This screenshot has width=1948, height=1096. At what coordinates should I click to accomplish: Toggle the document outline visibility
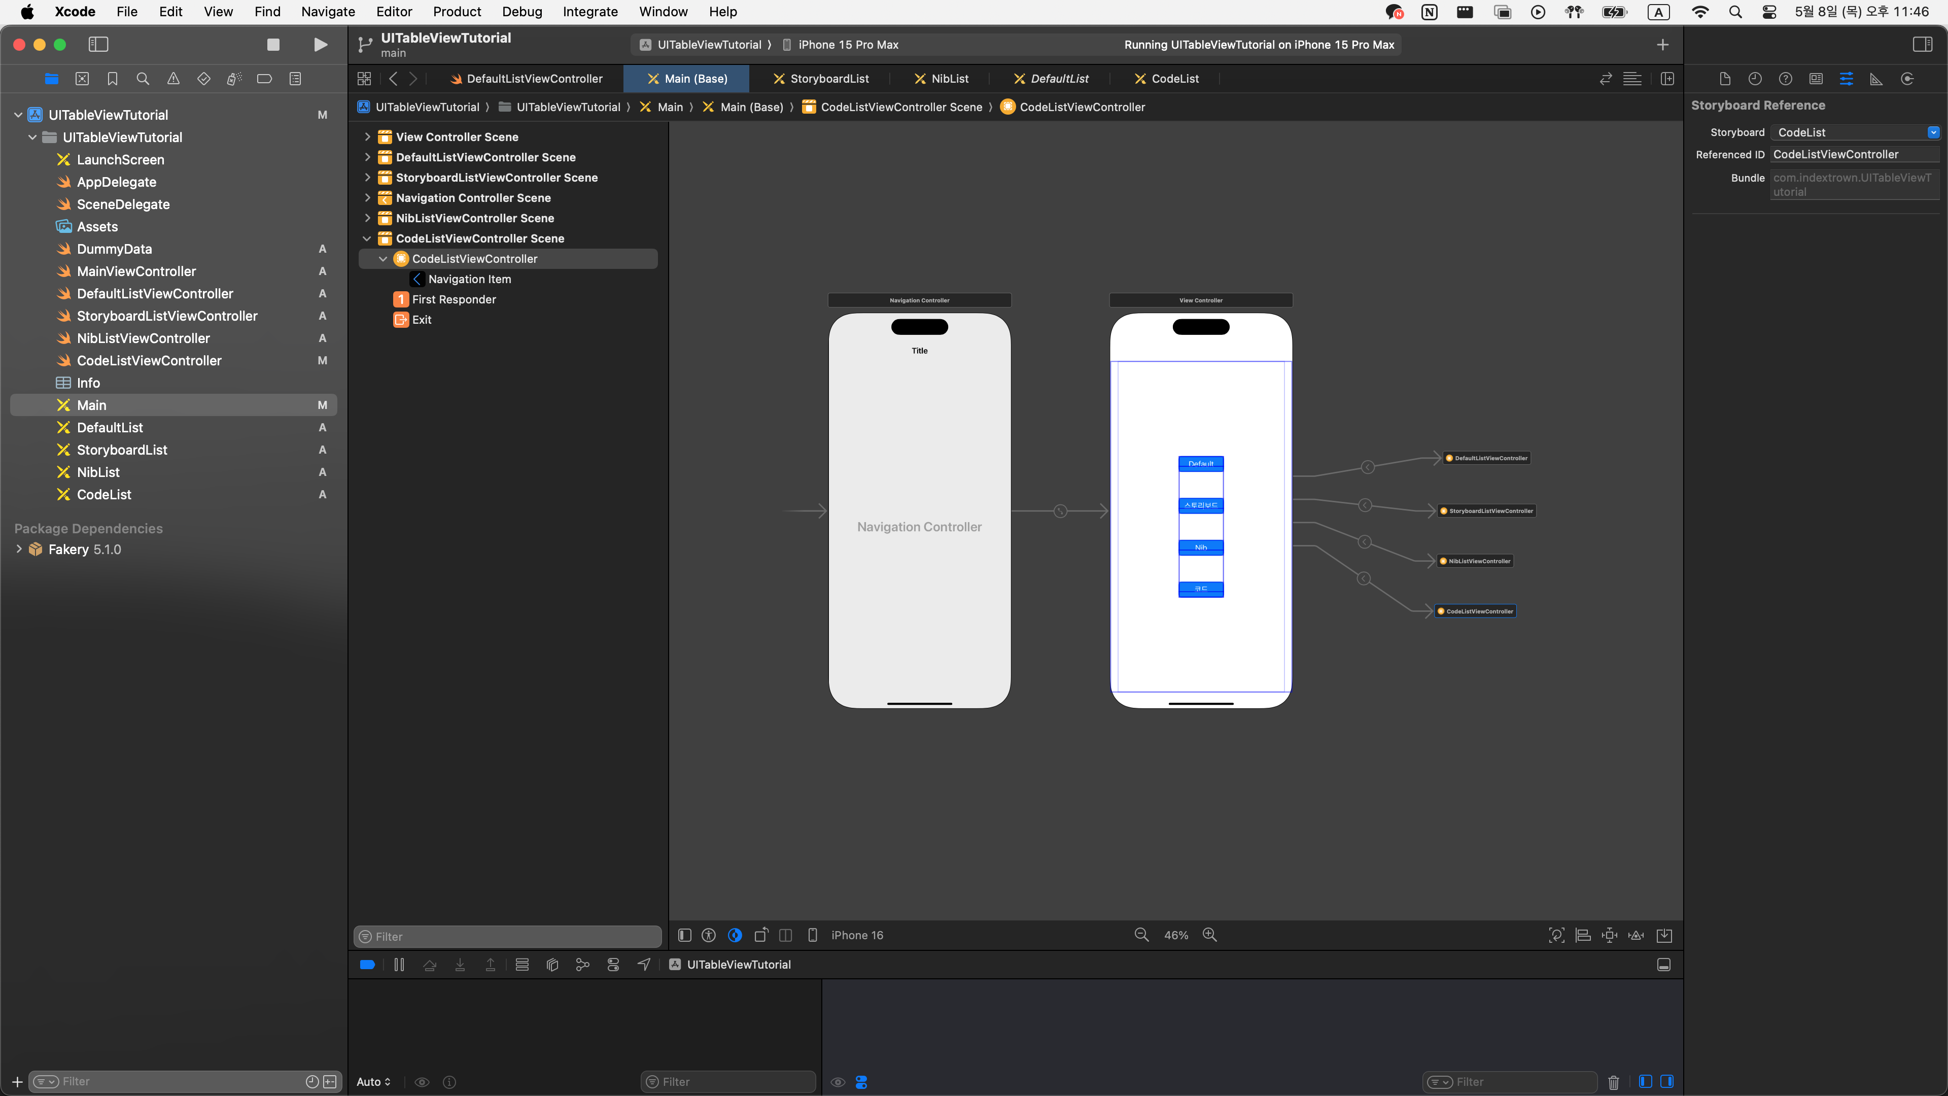click(684, 935)
